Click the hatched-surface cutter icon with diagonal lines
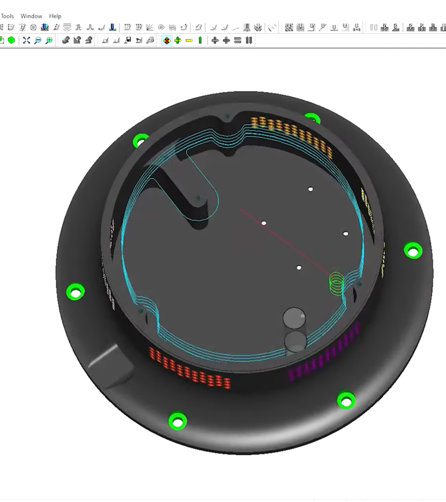The height and width of the screenshot is (502, 446). [x=289, y=28]
